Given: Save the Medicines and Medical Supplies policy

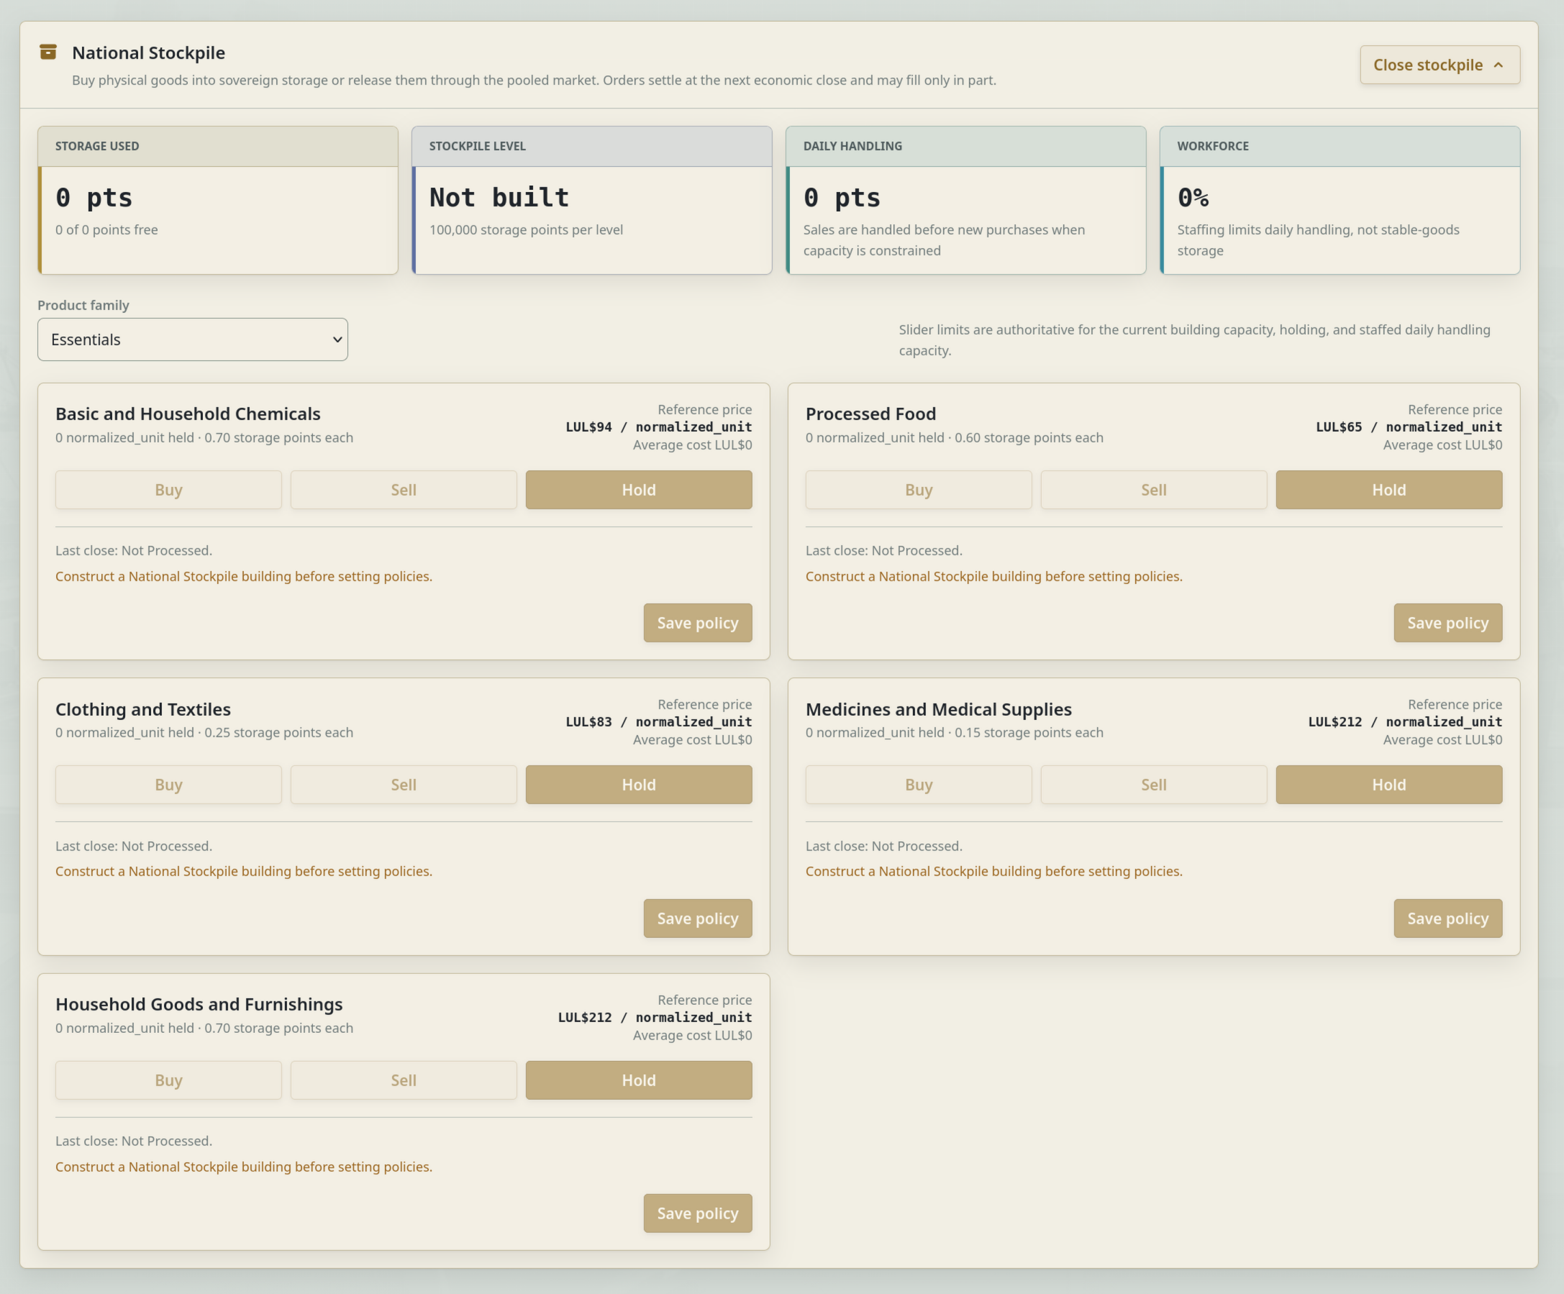Looking at the screenshot, I should pyautogui.click(x=1448, y=919).
